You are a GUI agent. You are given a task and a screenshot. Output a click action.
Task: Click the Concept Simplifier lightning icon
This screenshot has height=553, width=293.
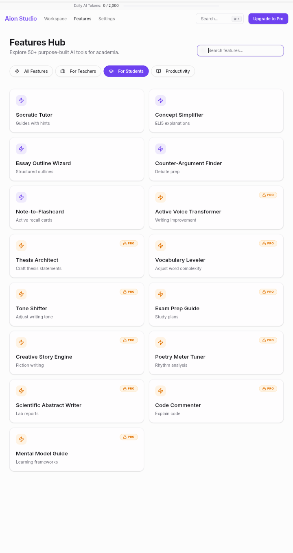click(160, 100)
